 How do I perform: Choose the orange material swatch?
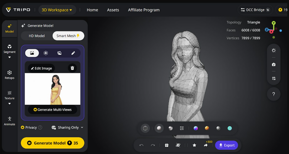pos(207,128)
